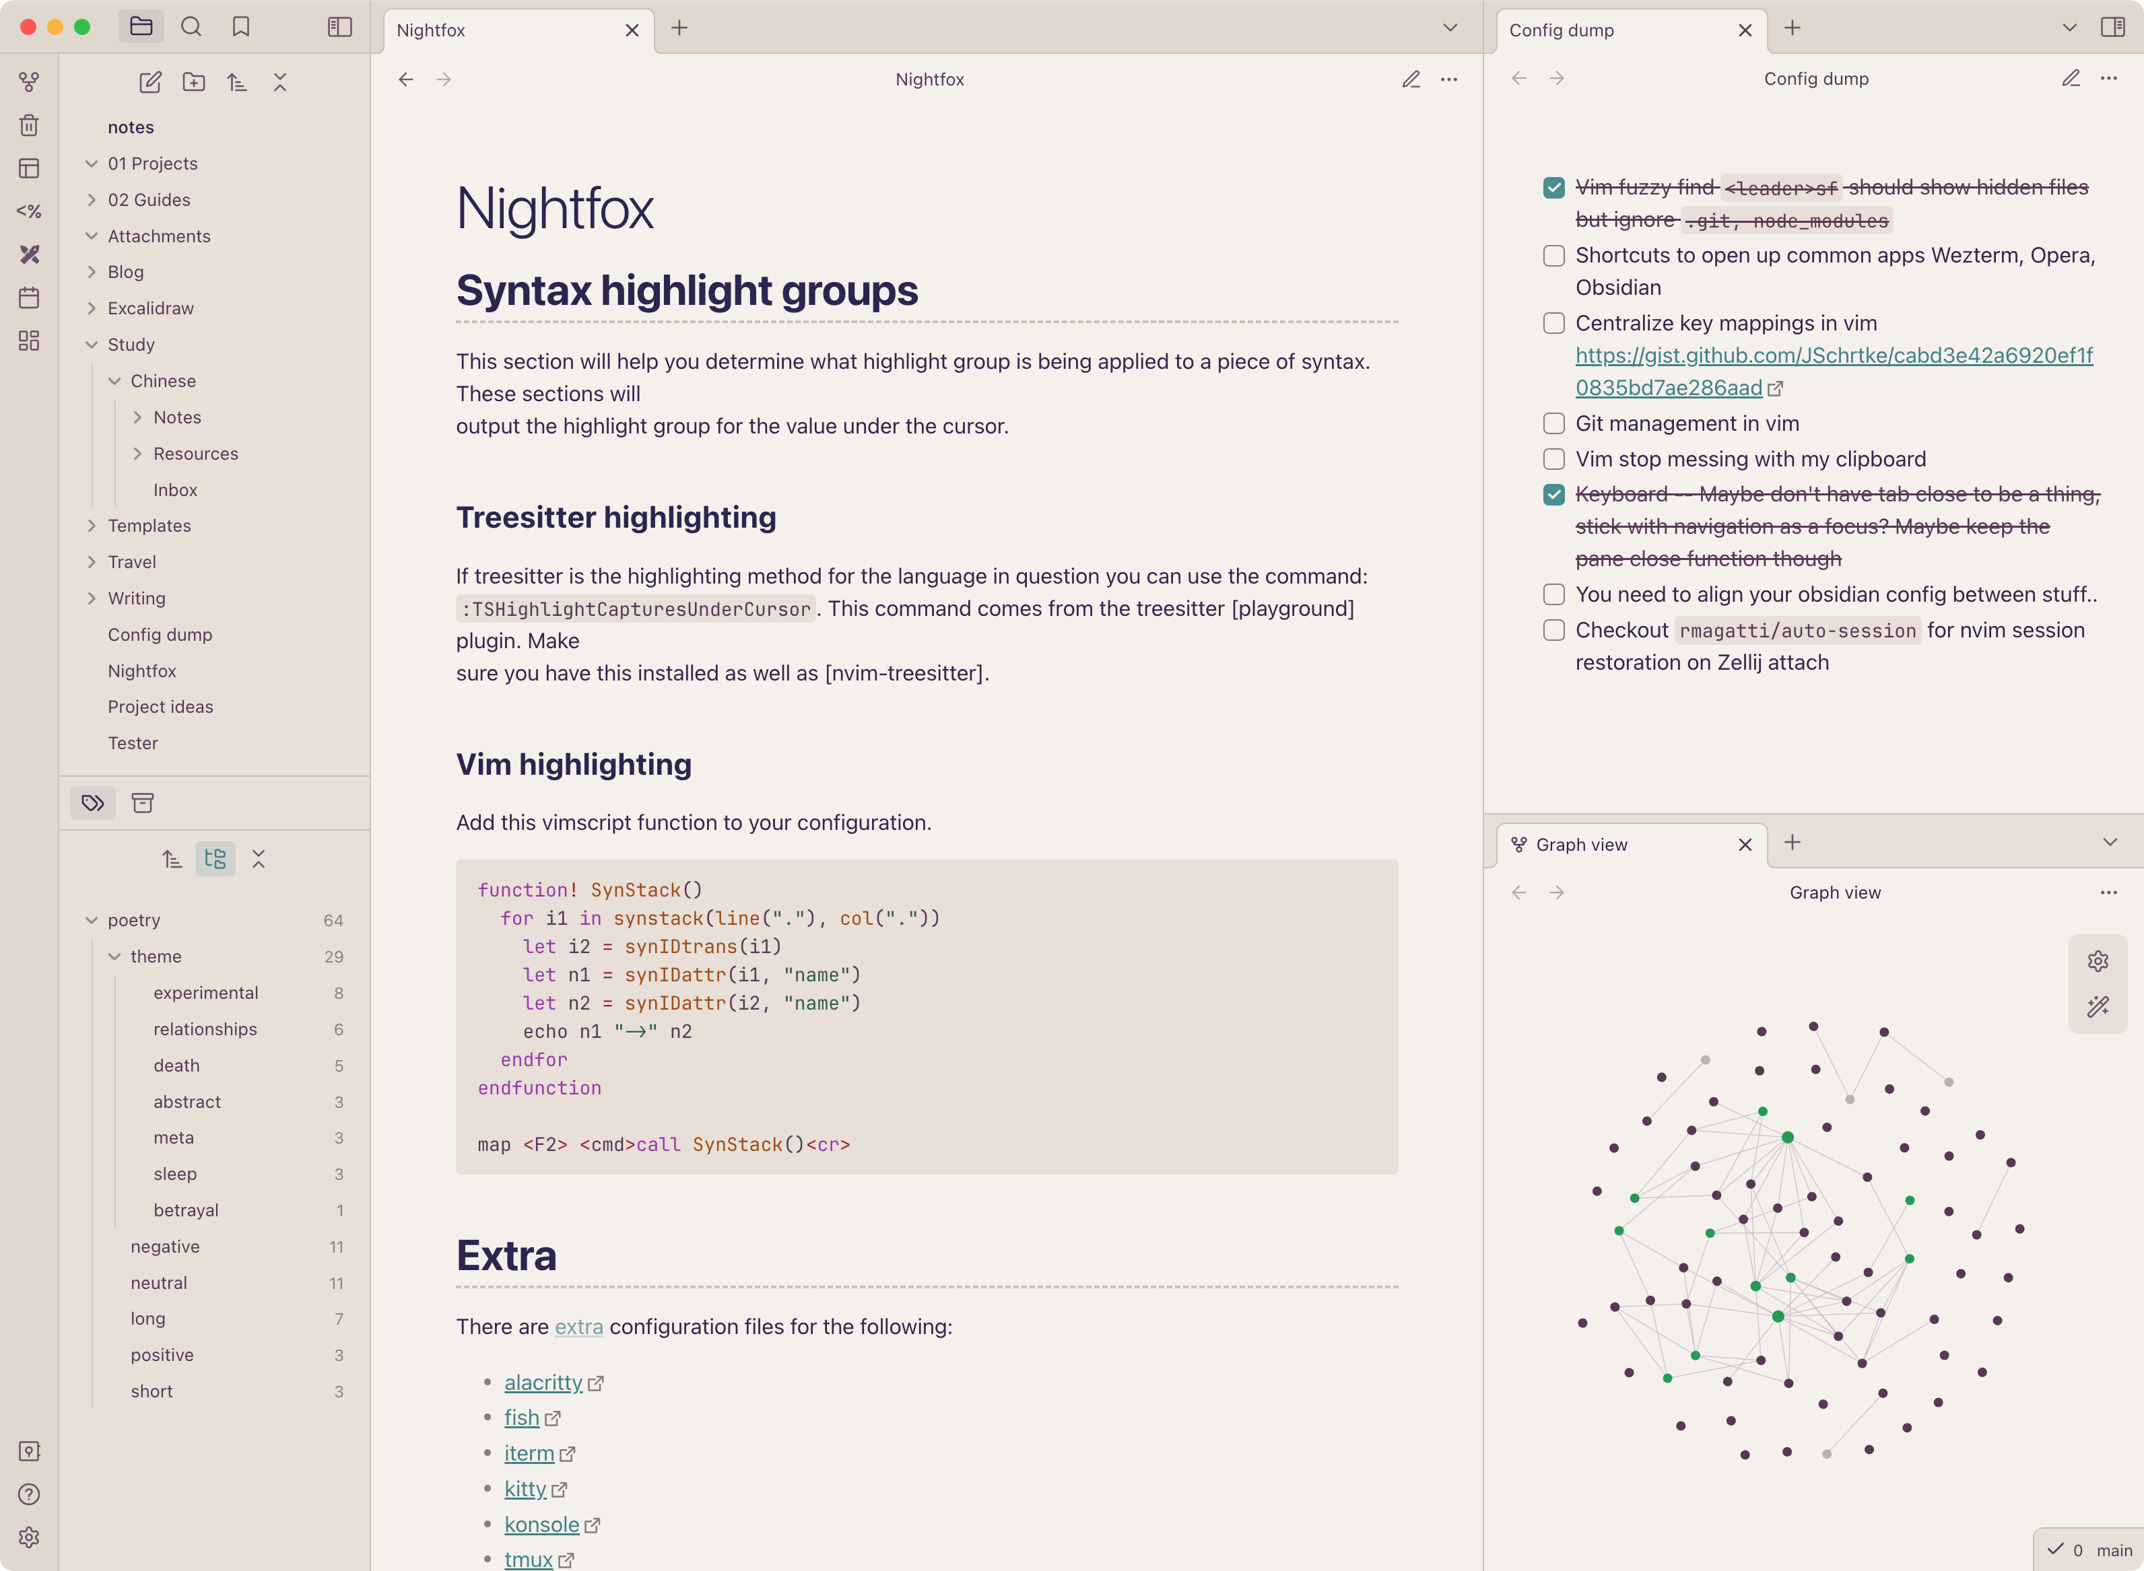Image resolution: width=2144 pixels, height=1571 pixels.
Task: Create a new note icon
Action: tap(150, 83)
